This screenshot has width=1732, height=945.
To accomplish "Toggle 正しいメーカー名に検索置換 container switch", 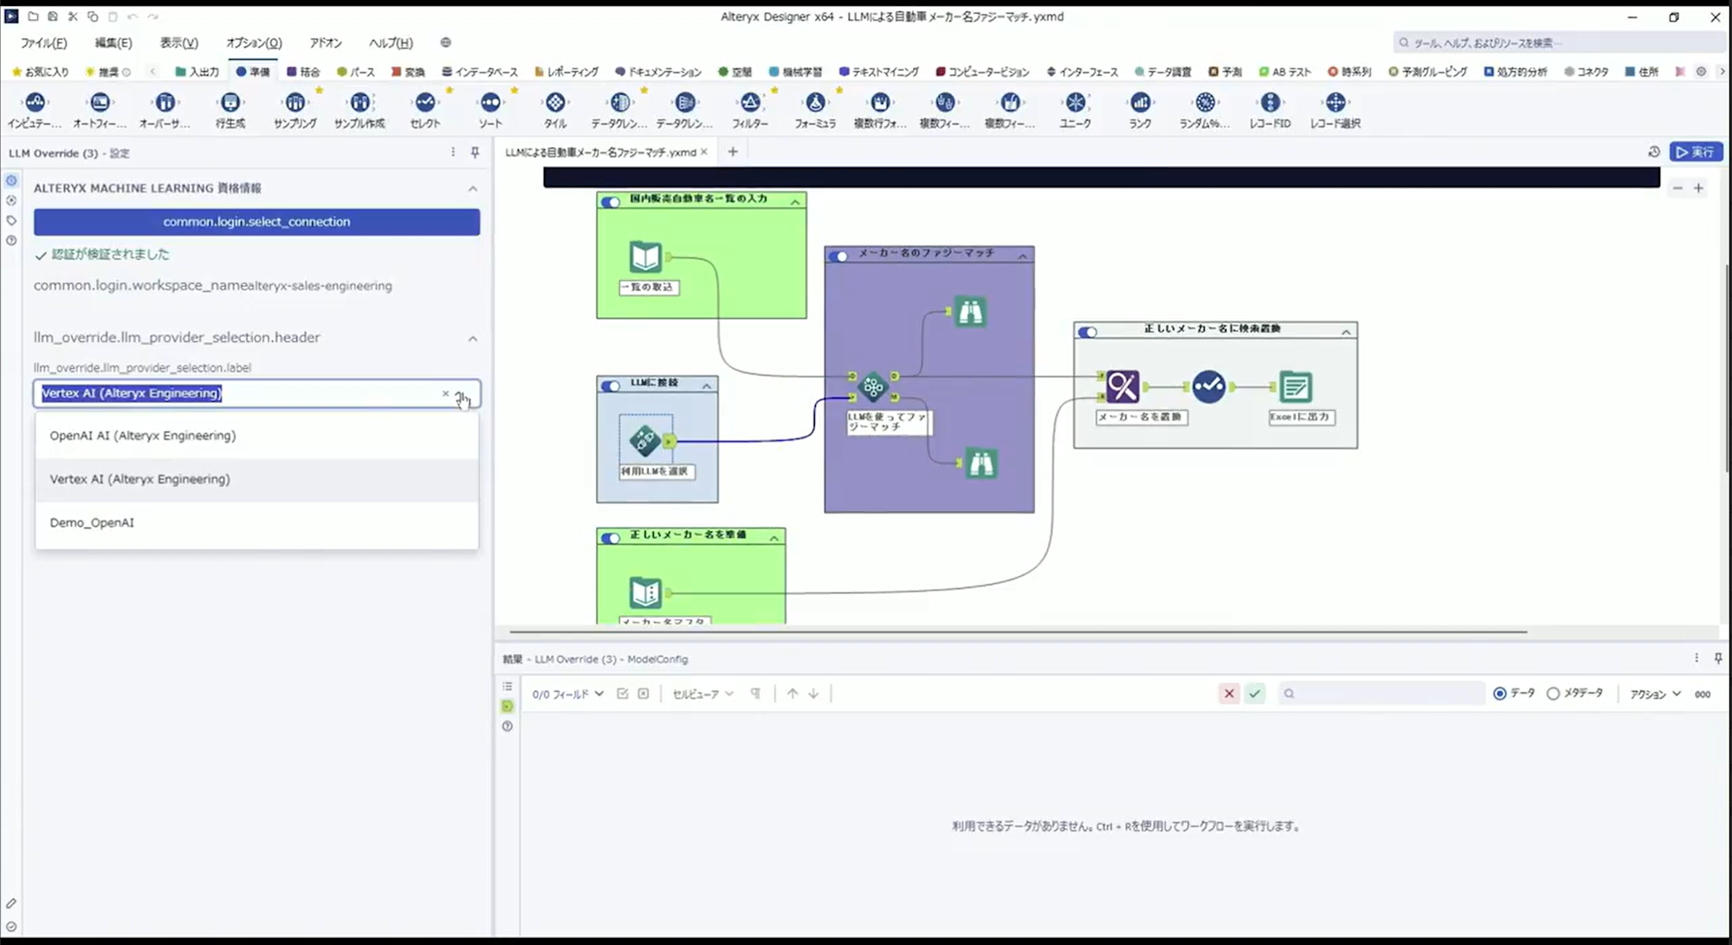I will [1088, 332].
